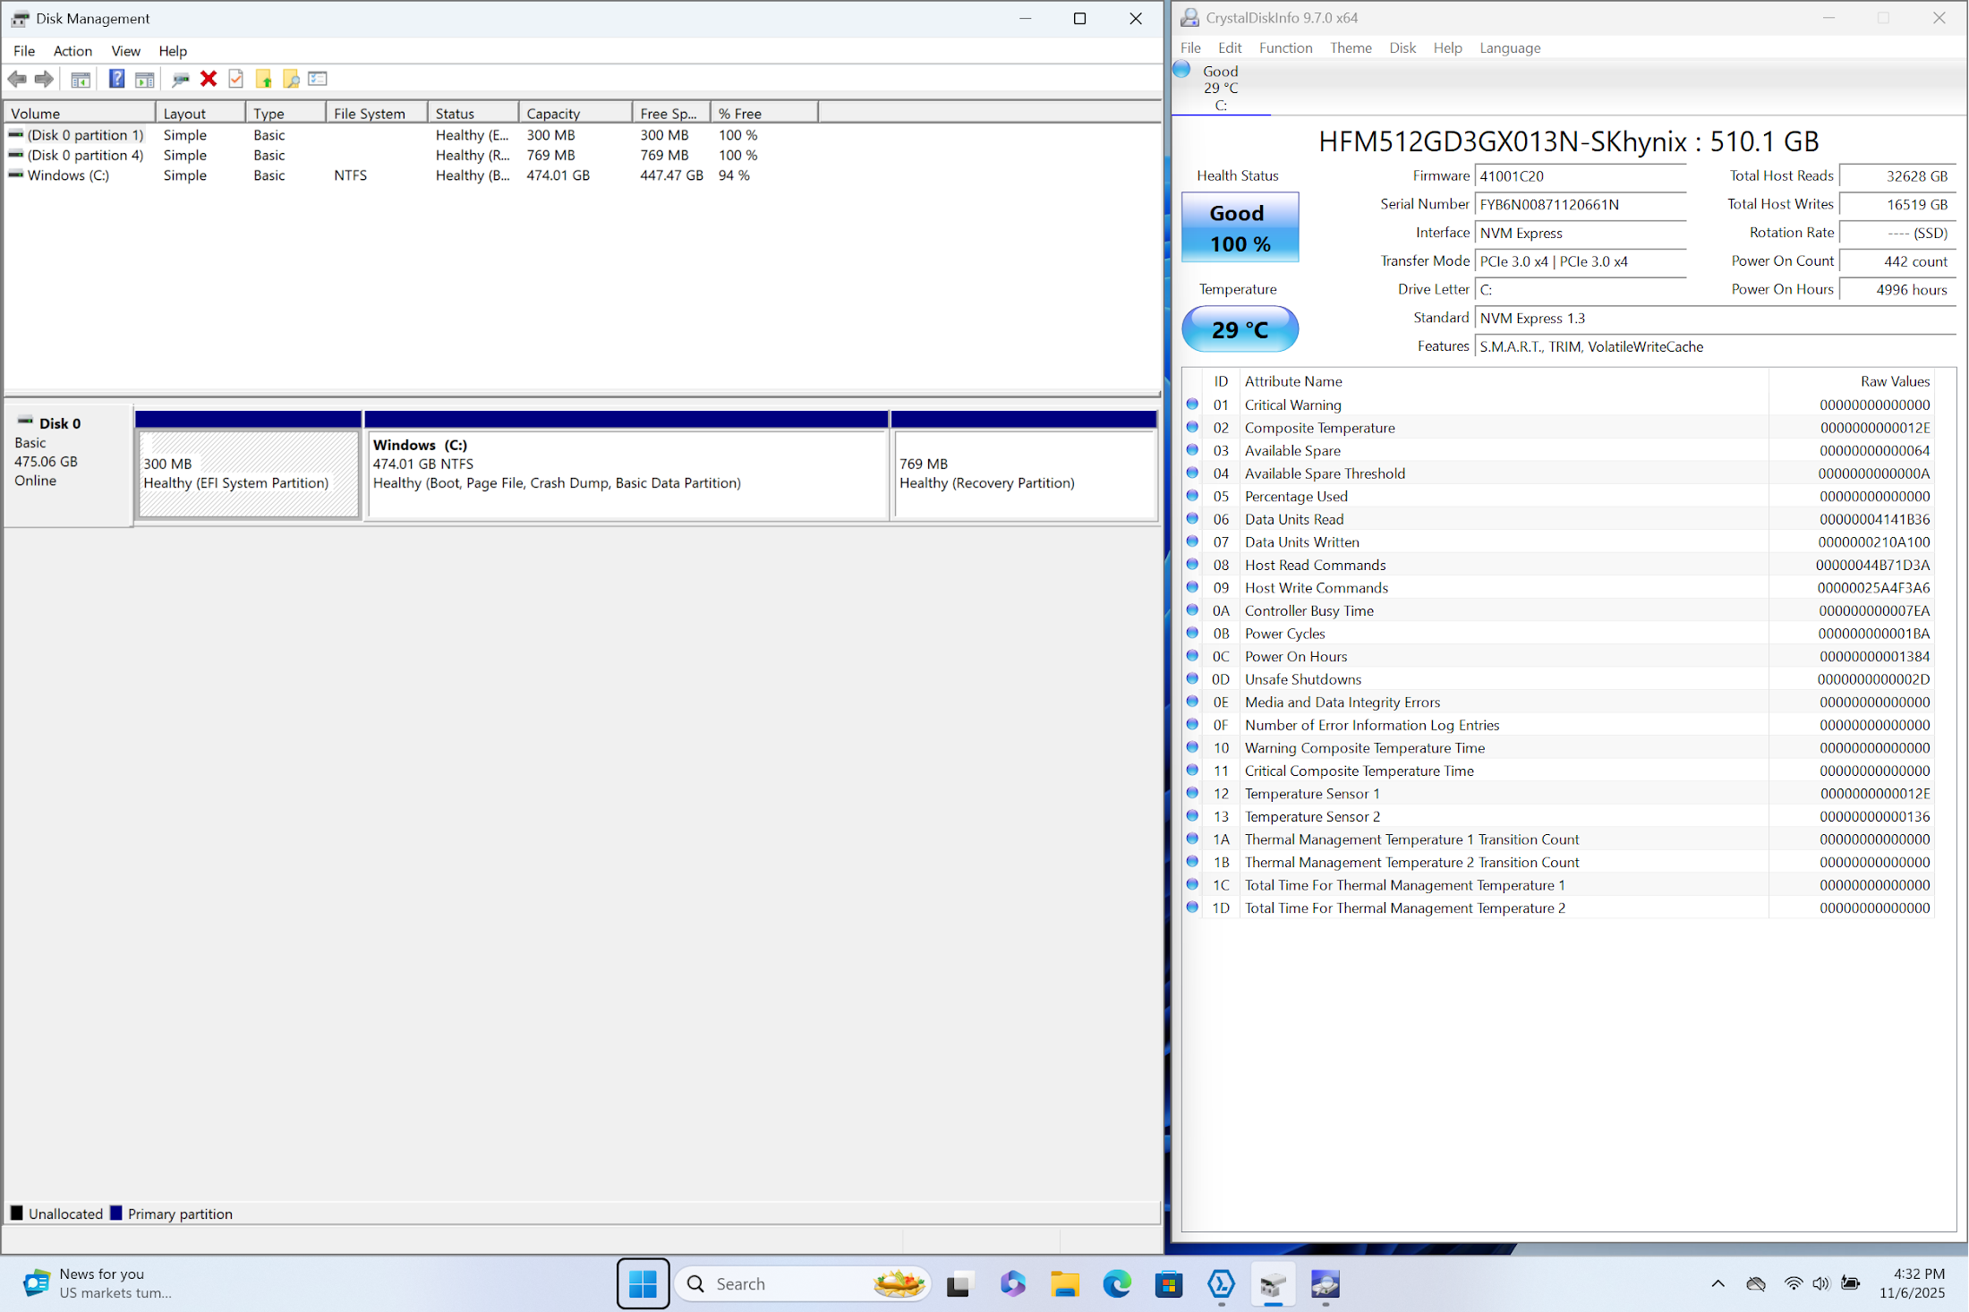Image resolution: width=1969 pixels, height=1312 pixels.
Task: Select the Windows (C:) row in volume list
Action: coord(68,175)
